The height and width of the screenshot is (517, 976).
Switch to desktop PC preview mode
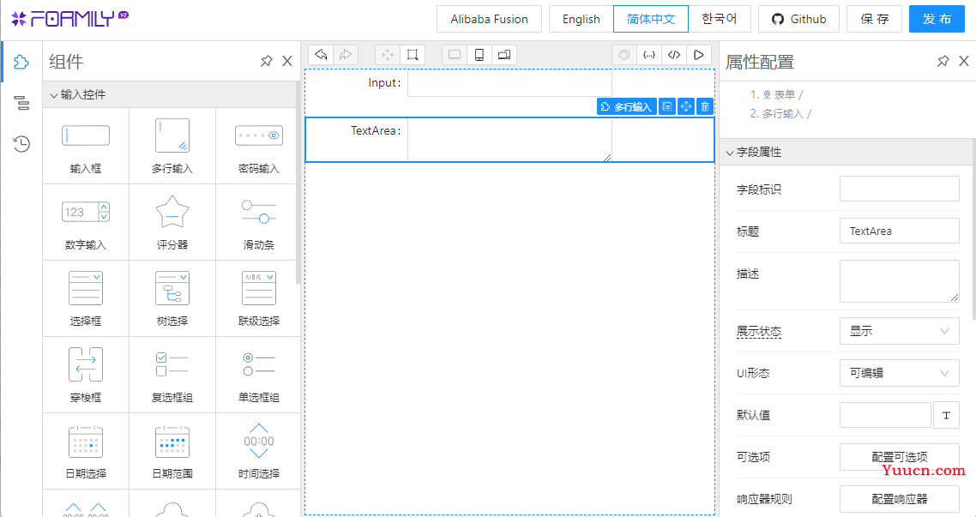tap(455, 55)
